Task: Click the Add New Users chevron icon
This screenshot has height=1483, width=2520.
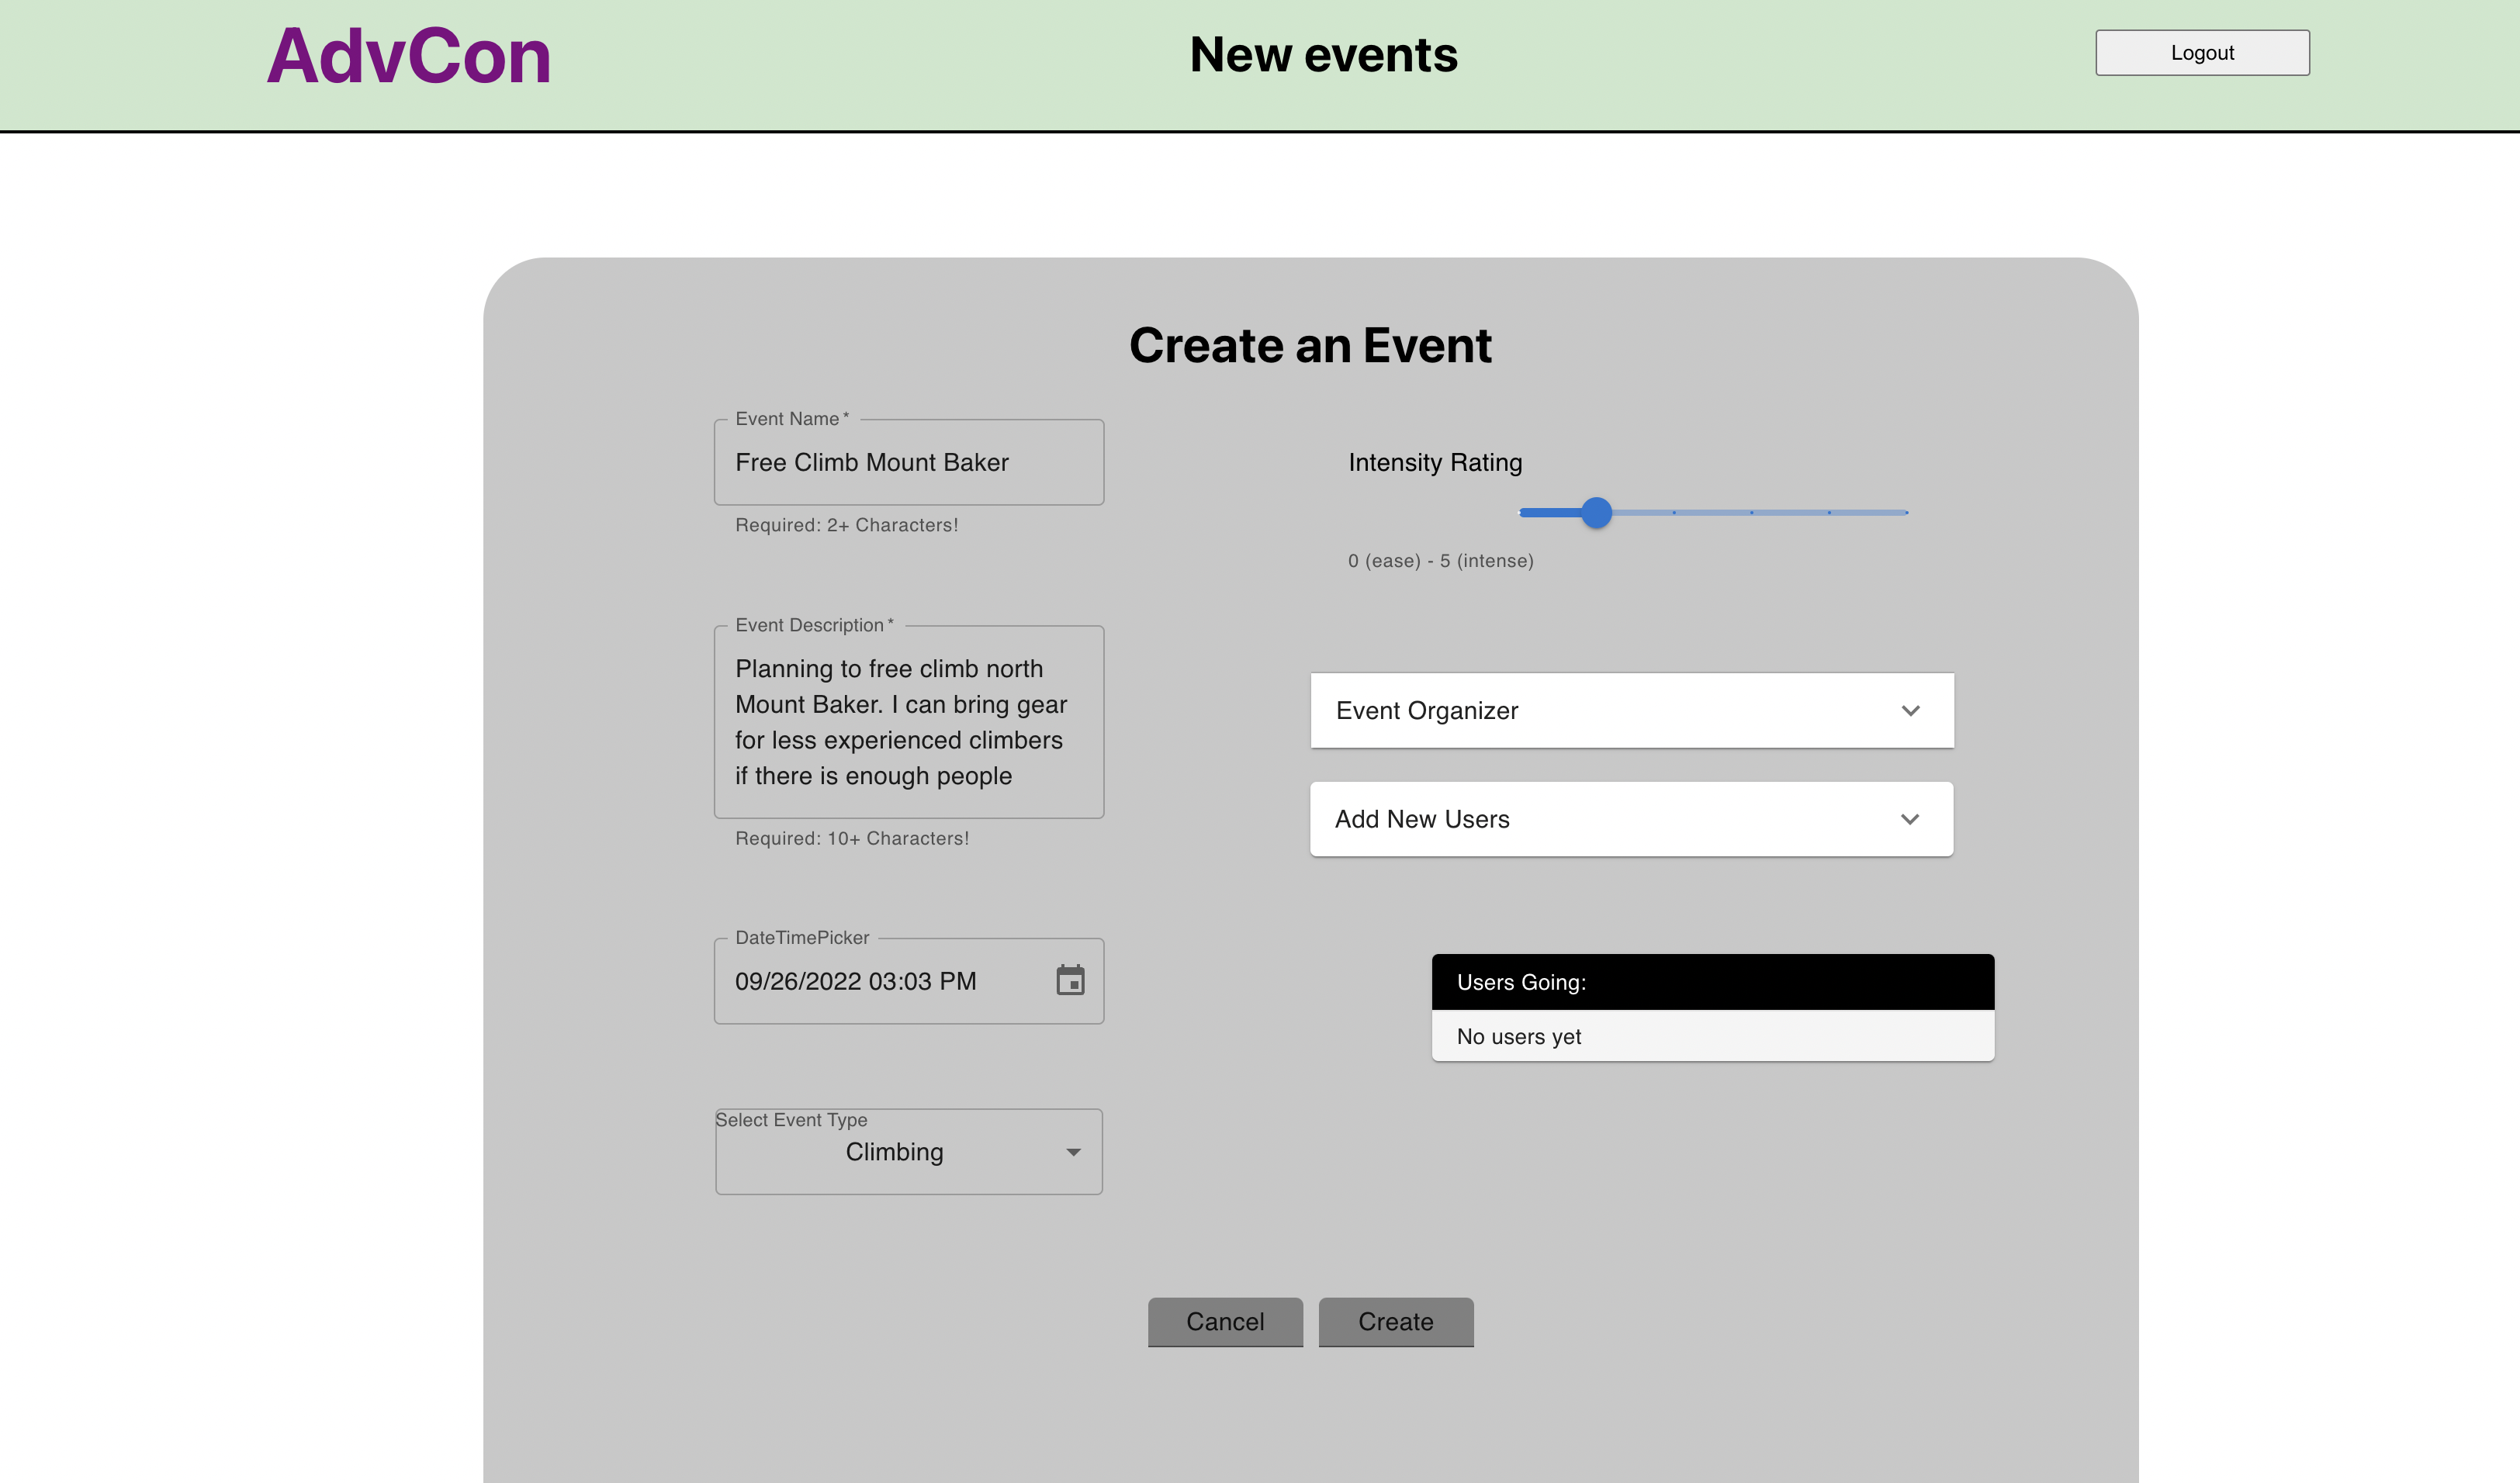Action: pyautogui.click(x=1909, y=819)
